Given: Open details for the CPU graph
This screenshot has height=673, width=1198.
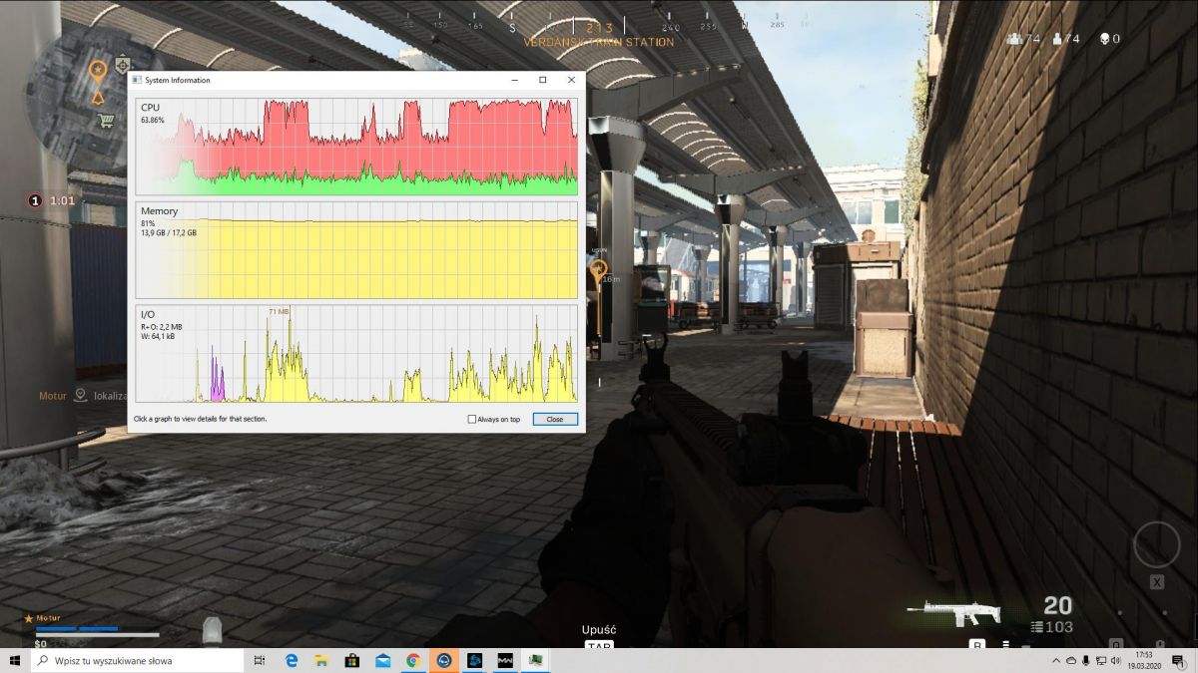Looking at the screenshot, I should click(356, 147).
